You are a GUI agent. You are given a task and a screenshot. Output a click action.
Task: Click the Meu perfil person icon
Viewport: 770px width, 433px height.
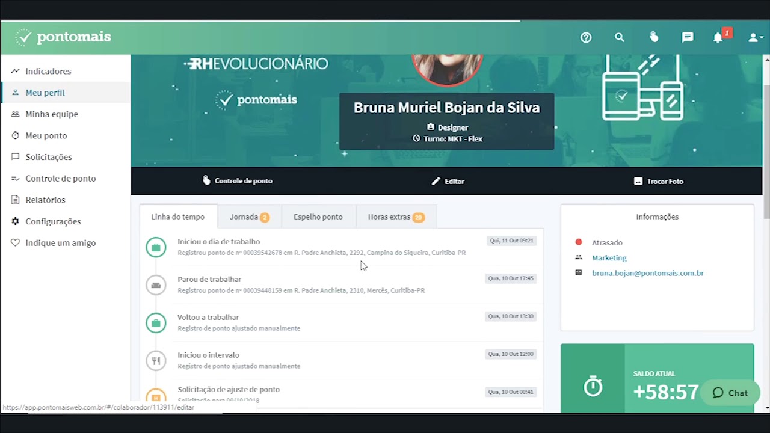click(x=15, y=93)
